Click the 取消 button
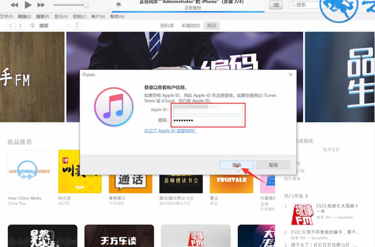This screenshot has height=247, width=375. point(273,165)
